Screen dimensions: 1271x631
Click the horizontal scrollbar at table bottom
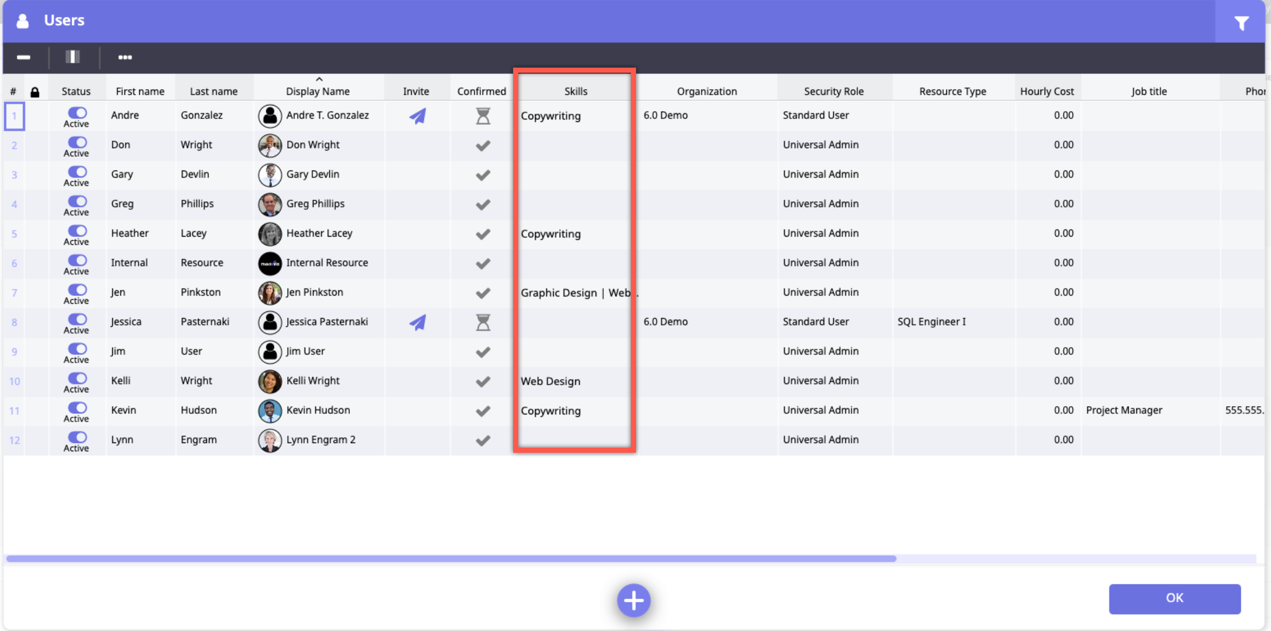click(x=451, y=558)
